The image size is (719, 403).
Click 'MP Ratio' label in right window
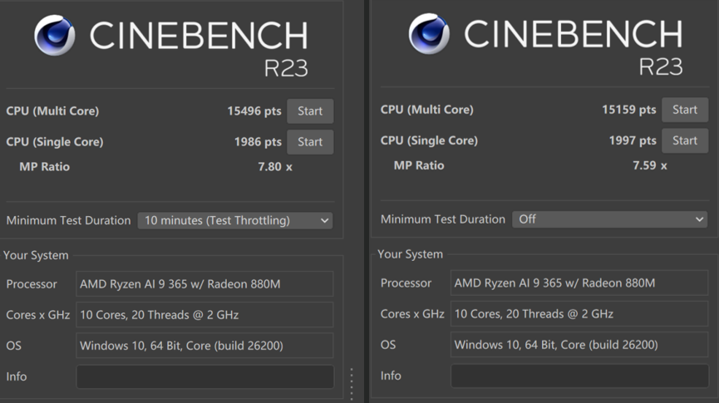click(x=419, y=165)
